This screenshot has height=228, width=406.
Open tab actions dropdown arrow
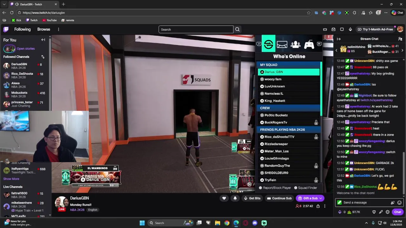(5, 4)
